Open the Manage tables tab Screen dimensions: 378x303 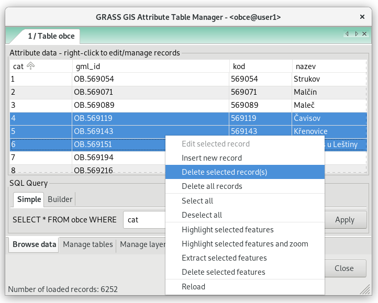88,244
